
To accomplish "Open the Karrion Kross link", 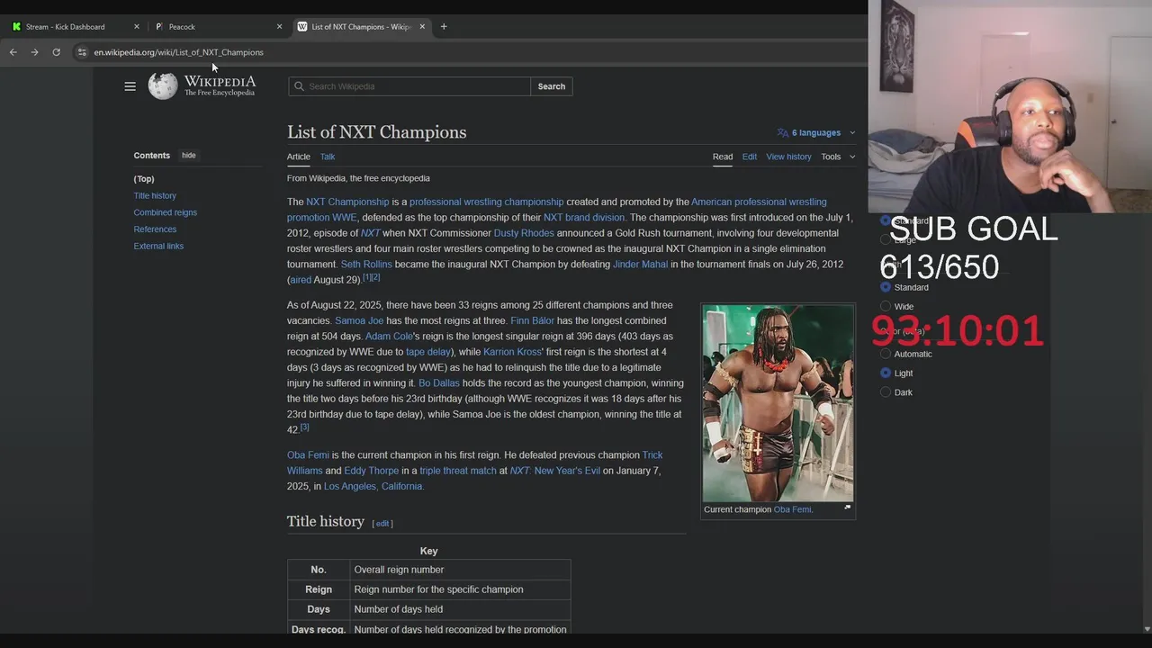I will coord(512,352).
